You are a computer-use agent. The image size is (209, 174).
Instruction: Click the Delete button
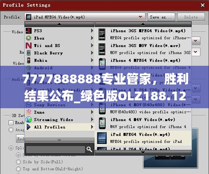click(x=191, y=17)
